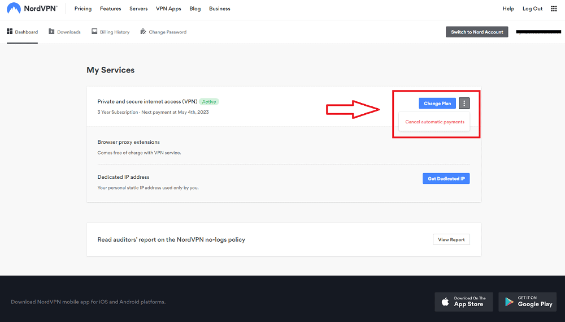
Task: Click the Dashboard tab icon
Action: click(10, 31)
